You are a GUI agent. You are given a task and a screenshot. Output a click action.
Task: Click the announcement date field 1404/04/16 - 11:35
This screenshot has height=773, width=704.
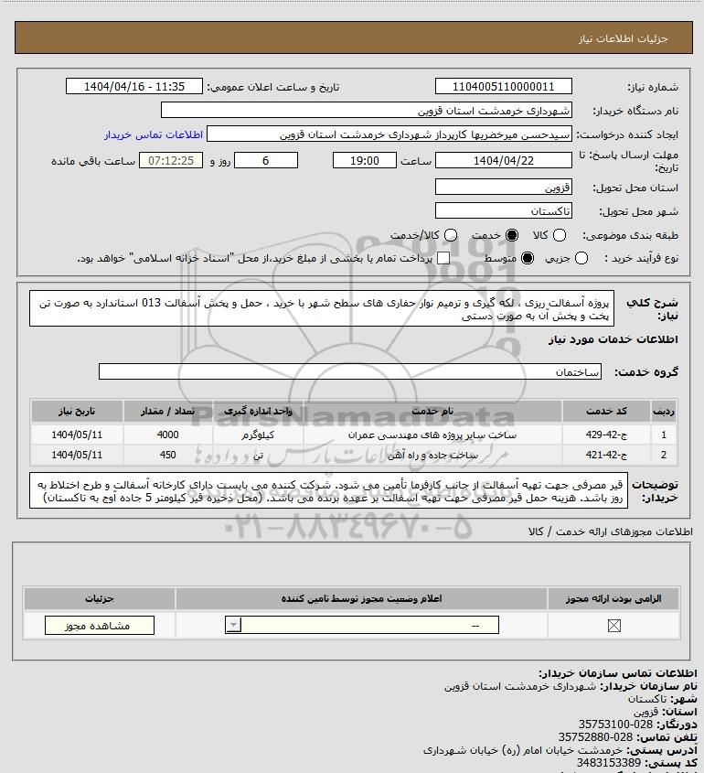134,87
